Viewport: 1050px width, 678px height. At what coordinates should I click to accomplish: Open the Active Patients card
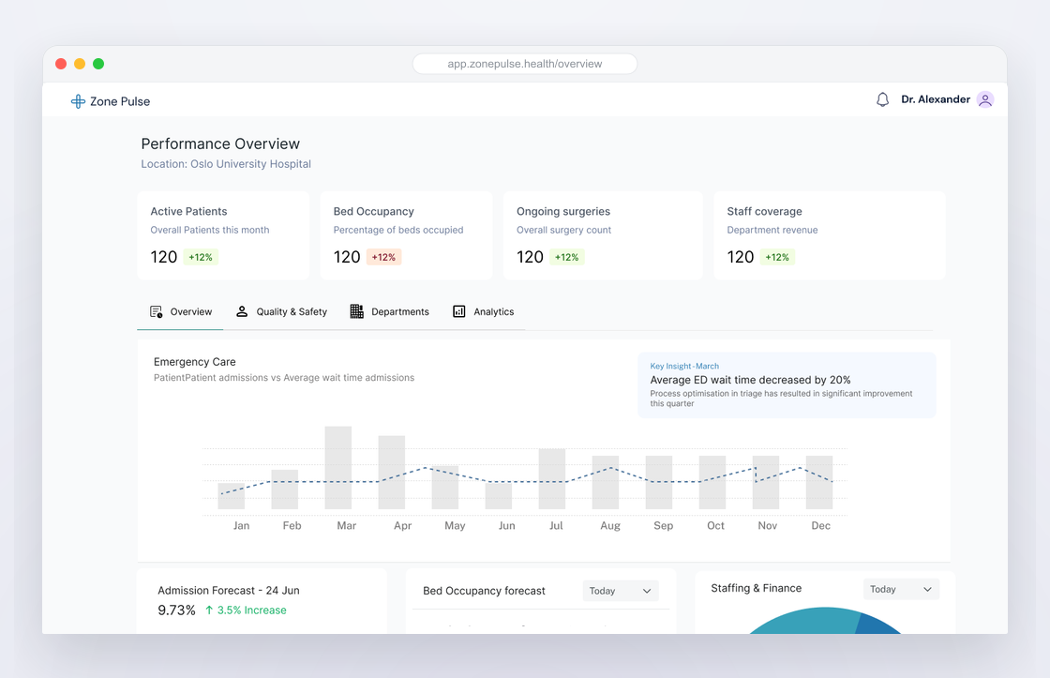[x=223, y=235]
